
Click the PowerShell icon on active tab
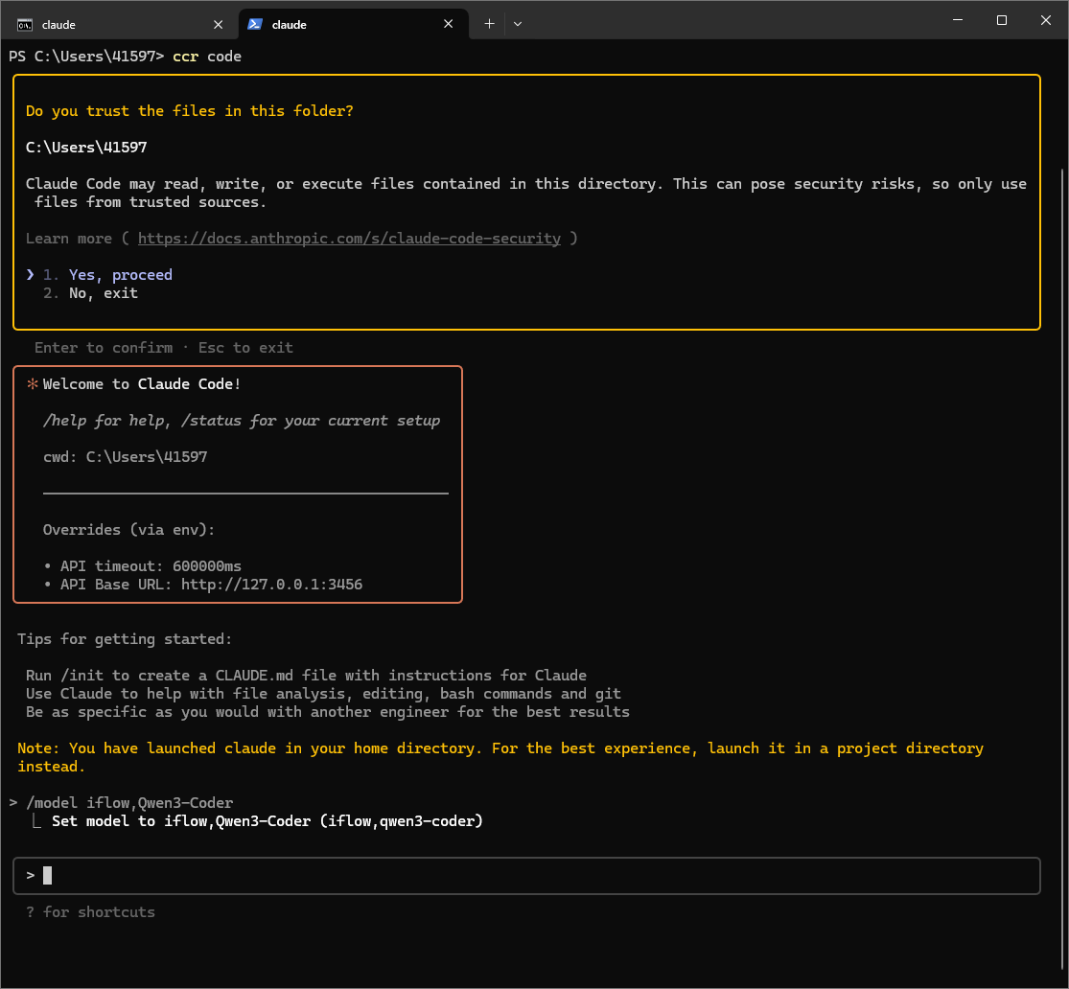tap(255, 24)
